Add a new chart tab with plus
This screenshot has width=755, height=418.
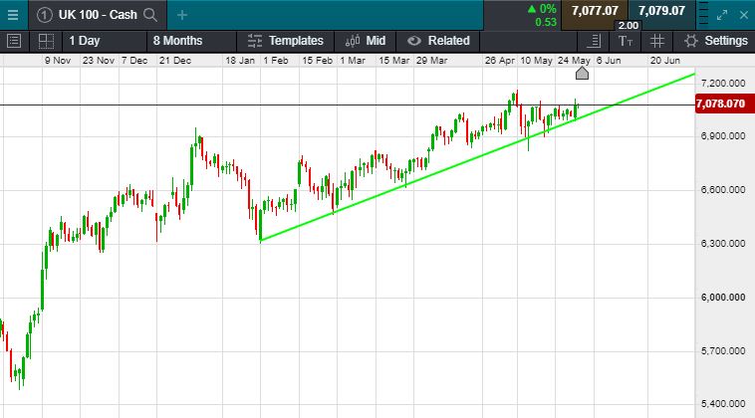(x=181, y=15)
